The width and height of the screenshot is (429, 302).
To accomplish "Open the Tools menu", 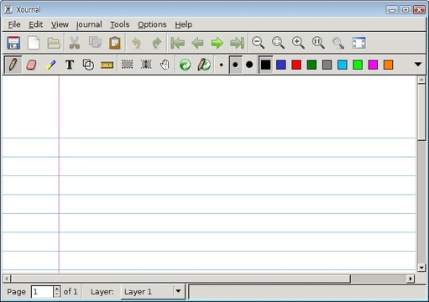I will tap(119, 24).
